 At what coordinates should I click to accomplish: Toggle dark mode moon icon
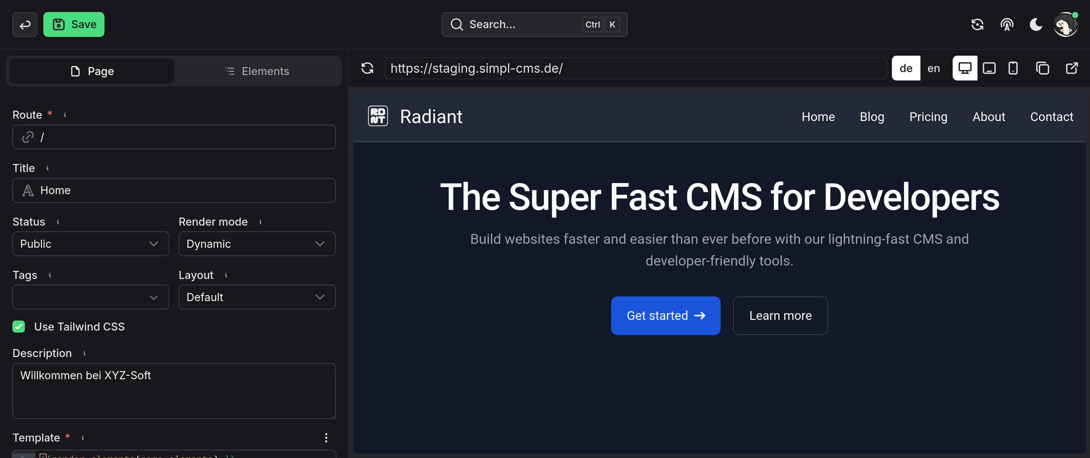point(1035,24)
